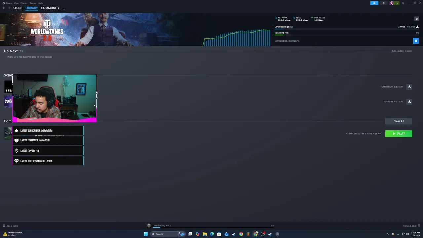Open Microsoft Edge from taskbar
This screenshot has width=423, height=238.
click(x=212, y=234)
